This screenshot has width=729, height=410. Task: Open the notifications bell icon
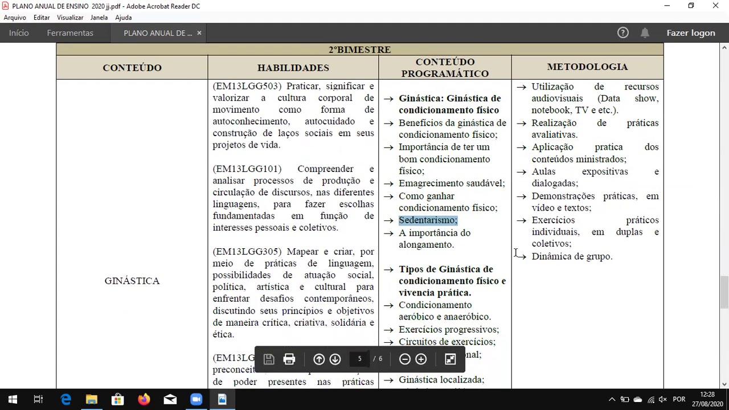tap(645, 33)
